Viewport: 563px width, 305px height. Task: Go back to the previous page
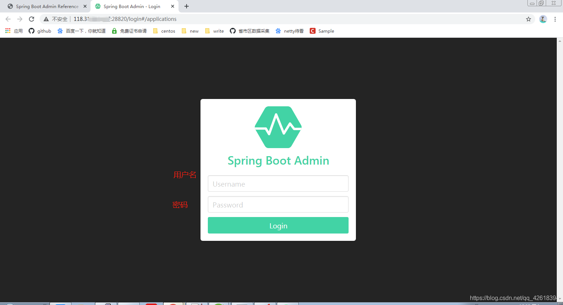coord(8,19)
